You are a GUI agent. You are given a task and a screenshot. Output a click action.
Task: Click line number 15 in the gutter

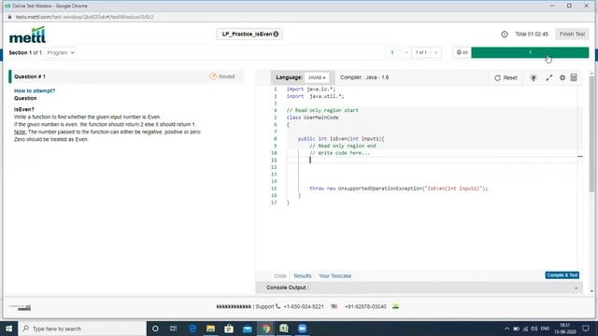tap(274, 189)
